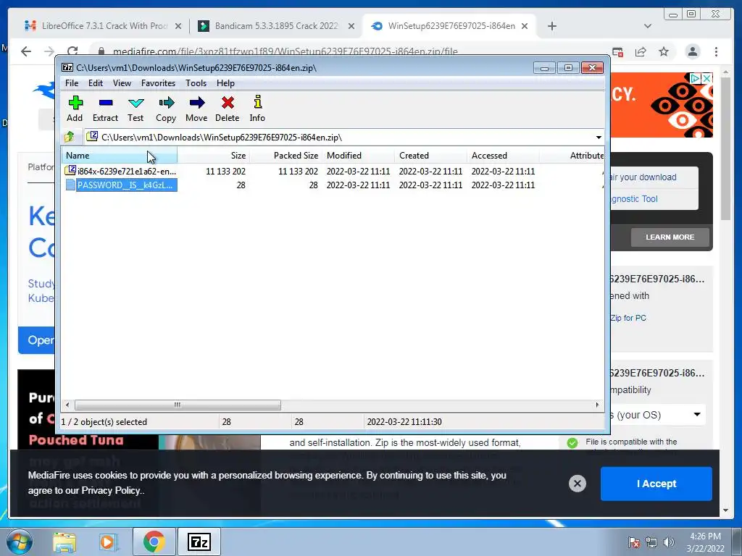742x556 pixels.
Task: Open the Help menu
Action: [226, 83]
